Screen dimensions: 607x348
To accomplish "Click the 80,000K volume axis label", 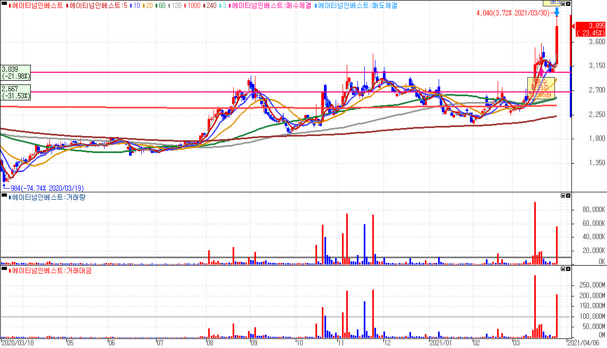I will click(593, 210).
